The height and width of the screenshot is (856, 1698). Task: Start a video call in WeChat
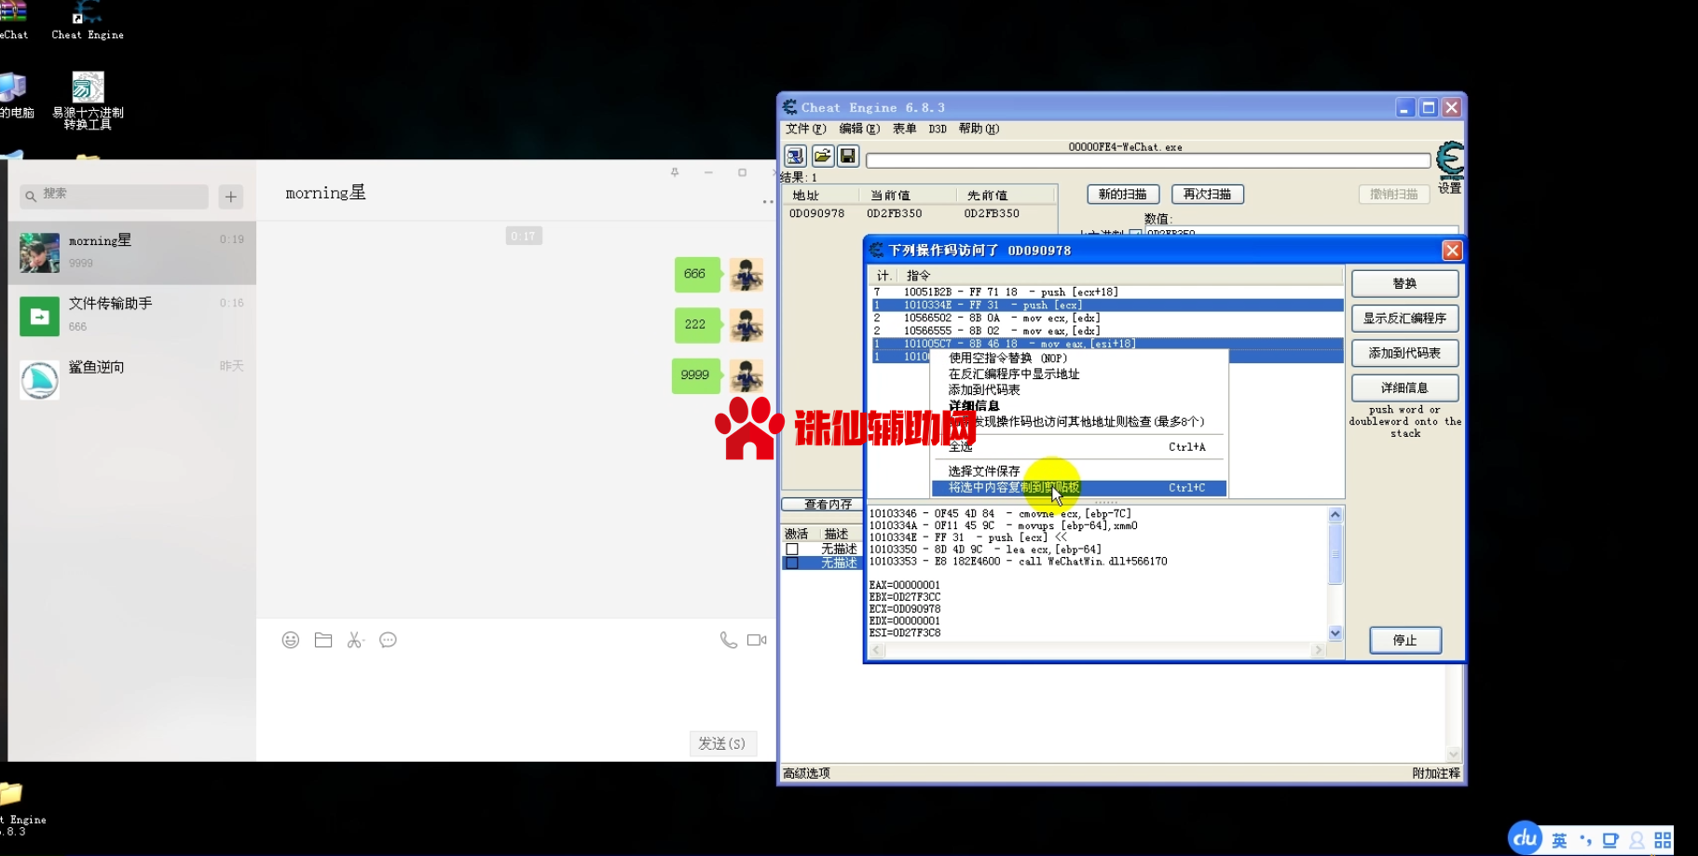pyautogui.click(x=757, y=640)
